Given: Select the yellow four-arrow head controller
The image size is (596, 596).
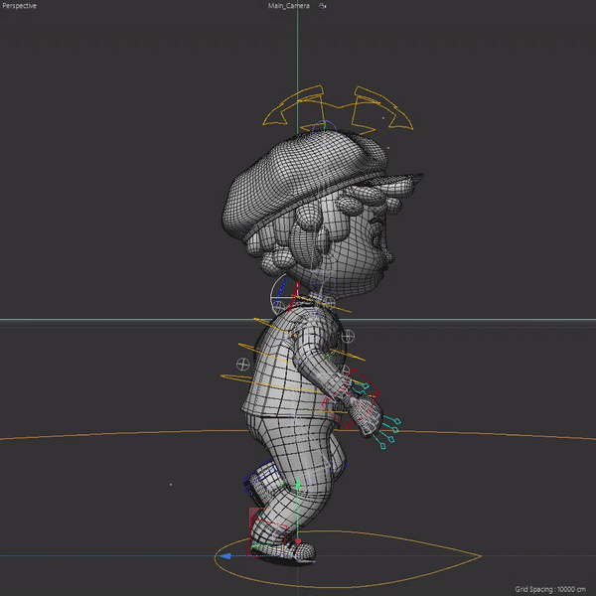Looking at the screenshot, I should pyautogui.click(x=338, y=110).
